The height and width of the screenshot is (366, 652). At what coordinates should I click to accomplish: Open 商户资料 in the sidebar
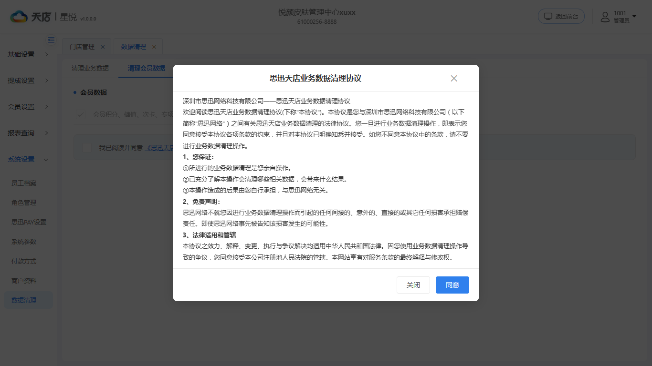24,281
